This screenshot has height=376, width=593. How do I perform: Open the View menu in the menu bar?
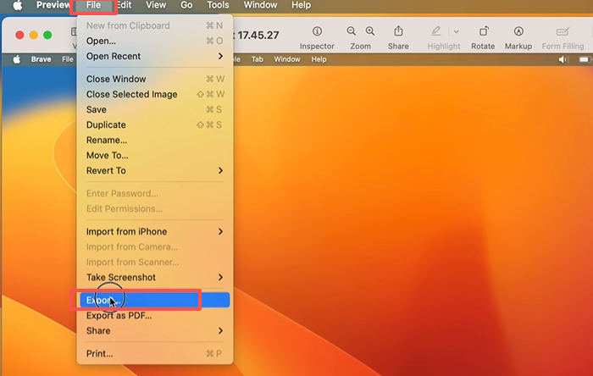156,5
